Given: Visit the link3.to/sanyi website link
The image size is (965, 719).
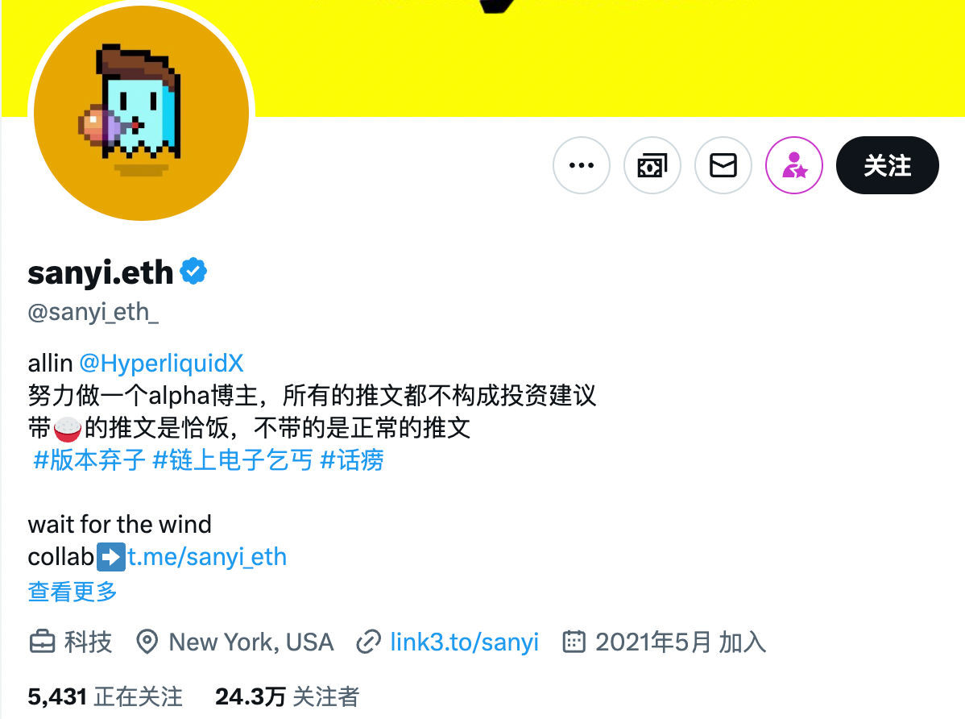Looking at the screenshot, I should pos(465,642).
